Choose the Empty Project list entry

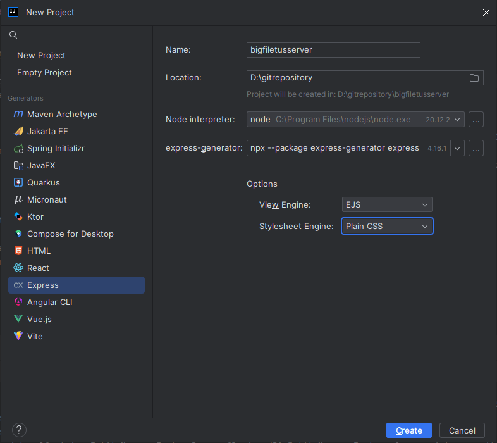click(44, 73)
